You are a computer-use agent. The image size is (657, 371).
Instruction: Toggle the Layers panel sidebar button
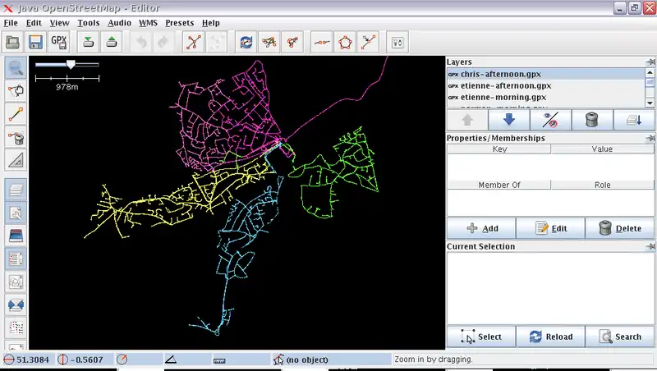pyautogui.click(x=16, y=190)
